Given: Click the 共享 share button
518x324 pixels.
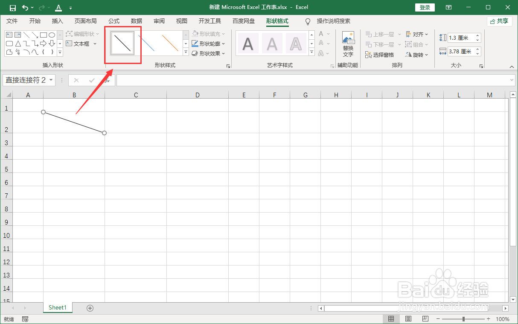Looking at the screenshot, I should (x=499, y=21).
